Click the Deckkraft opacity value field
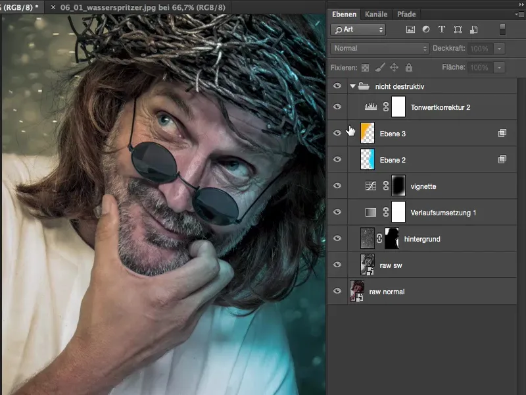The width and height of the screenshot is (526, 395). [x=481, y=49]
